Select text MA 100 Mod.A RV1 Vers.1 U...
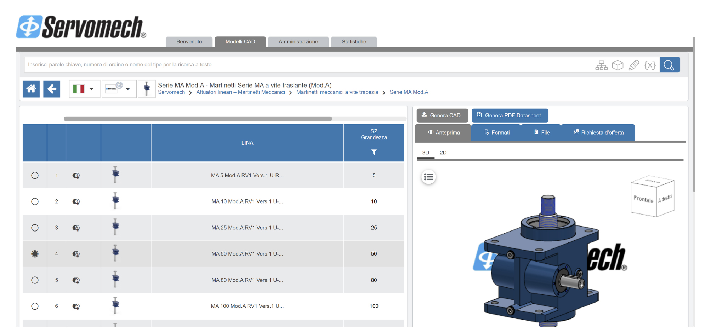Viewport: 711px width, 334px height. [x=247, y=306]
